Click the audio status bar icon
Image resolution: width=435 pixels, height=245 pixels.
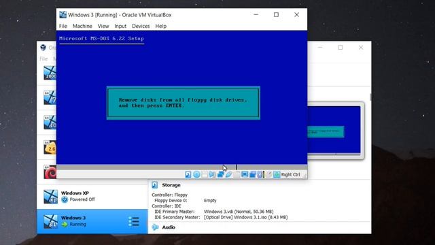tap(213, 174)
